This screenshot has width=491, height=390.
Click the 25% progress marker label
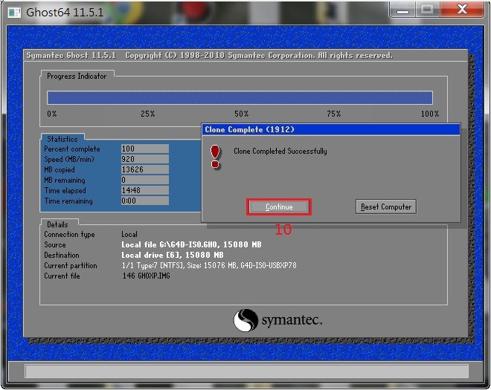click(x=148, y=114)
